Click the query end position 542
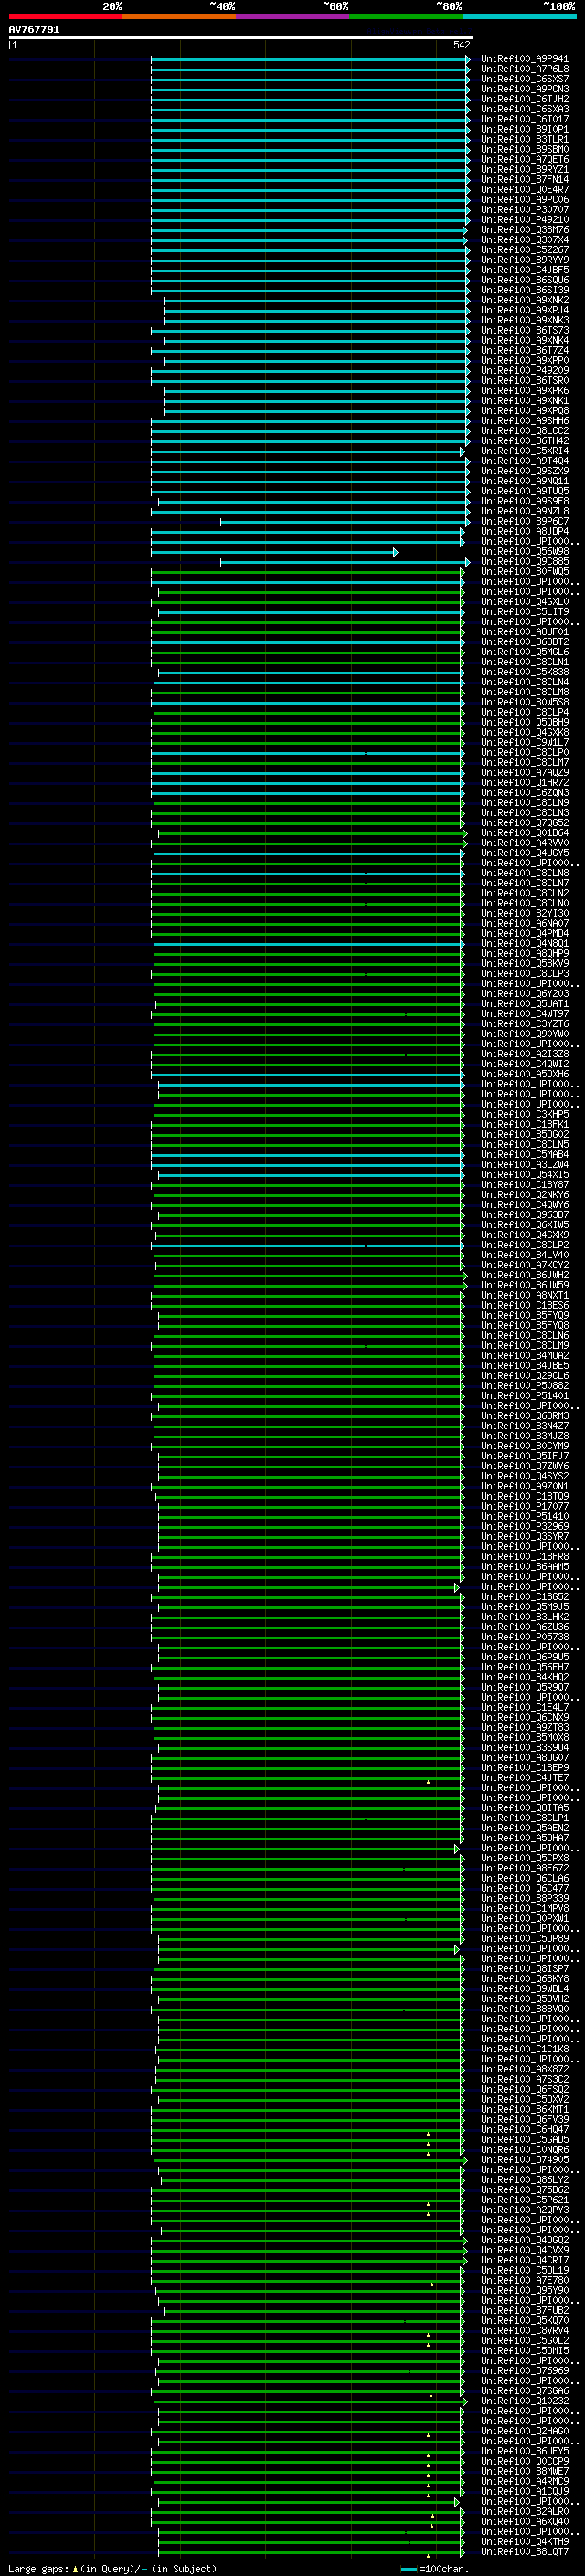Screen dimensions: 585x2576 (x=461, y=45)
